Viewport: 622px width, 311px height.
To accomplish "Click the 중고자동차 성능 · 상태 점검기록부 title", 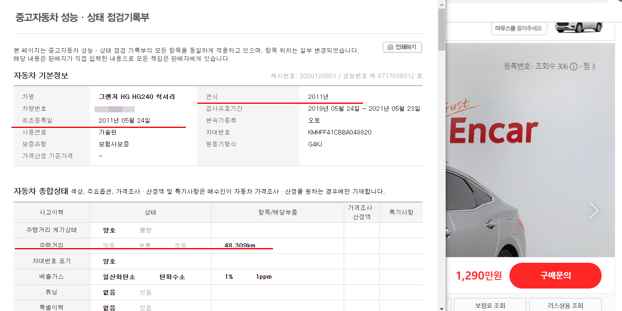I will [82, 18].
